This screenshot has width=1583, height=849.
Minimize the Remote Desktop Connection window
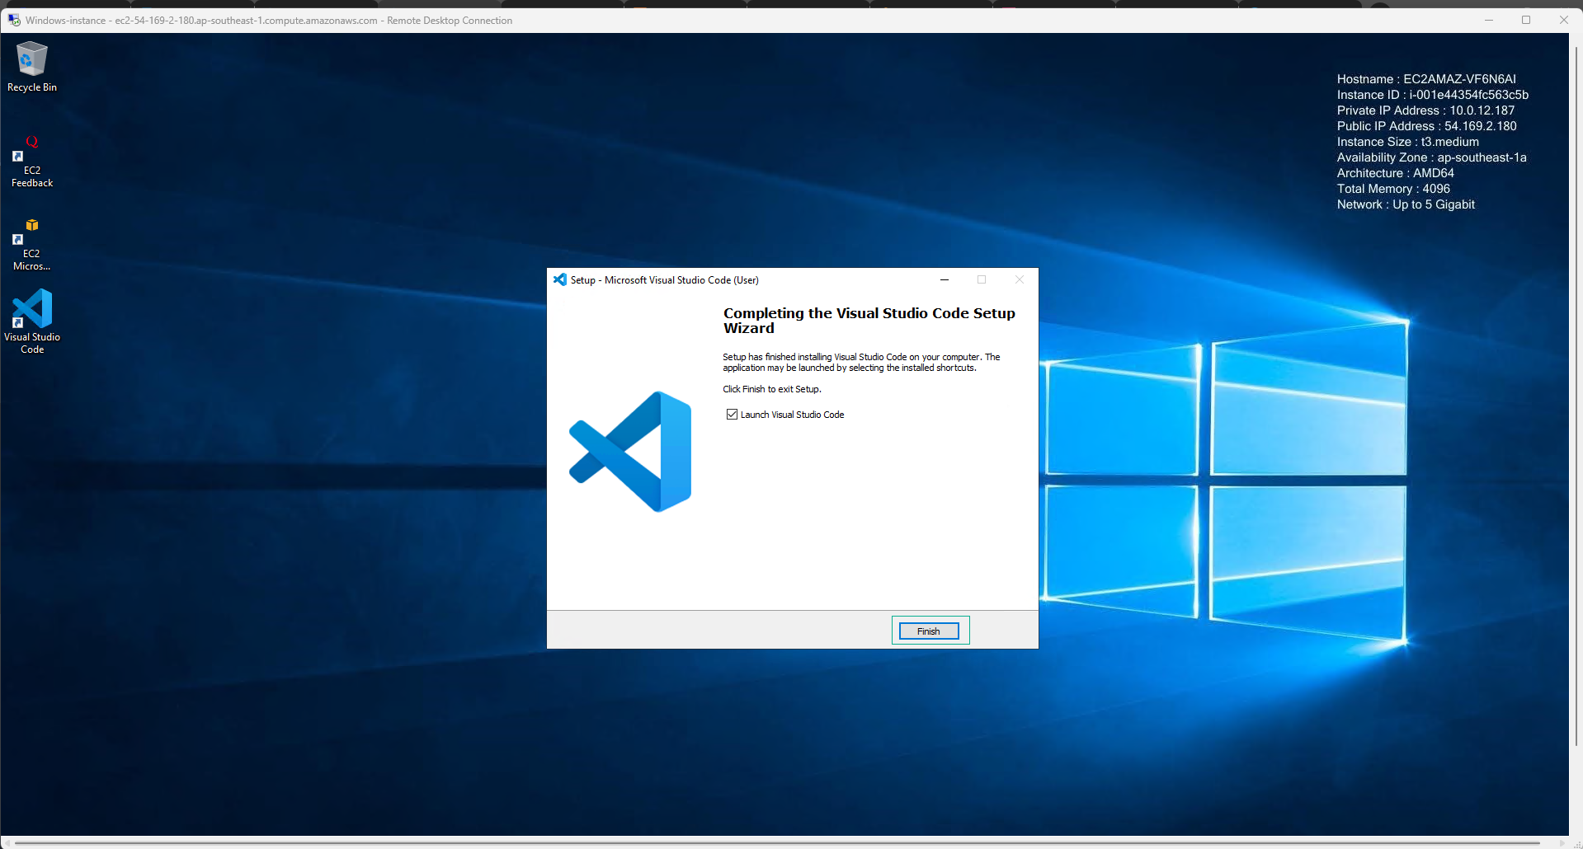click(1489, 20)
